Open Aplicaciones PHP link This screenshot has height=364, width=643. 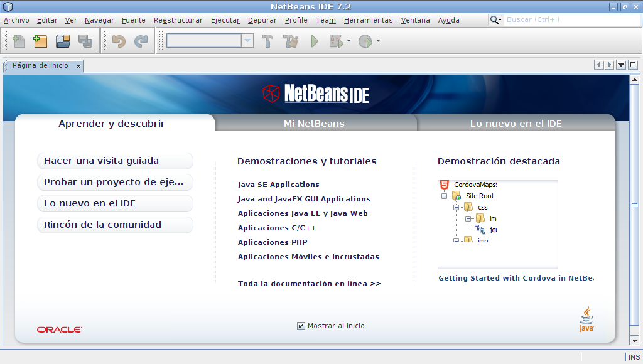[x=273, y=242]
